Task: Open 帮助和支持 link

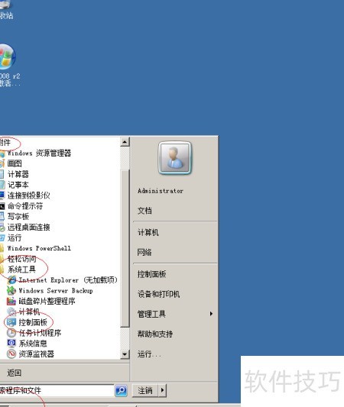Action: [x=155, y=334]
